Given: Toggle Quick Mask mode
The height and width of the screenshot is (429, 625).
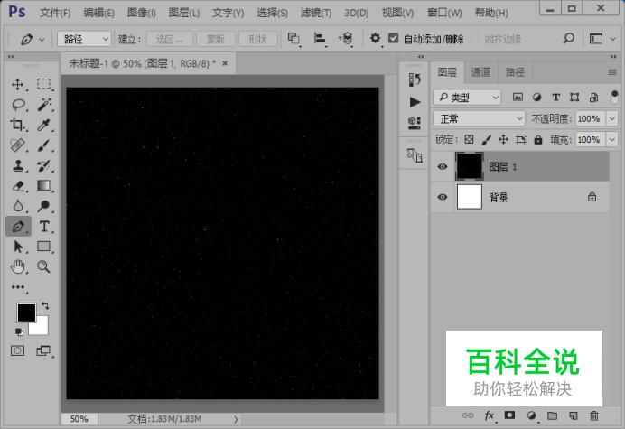Looking at the screenshot, I should pos(17,350).
